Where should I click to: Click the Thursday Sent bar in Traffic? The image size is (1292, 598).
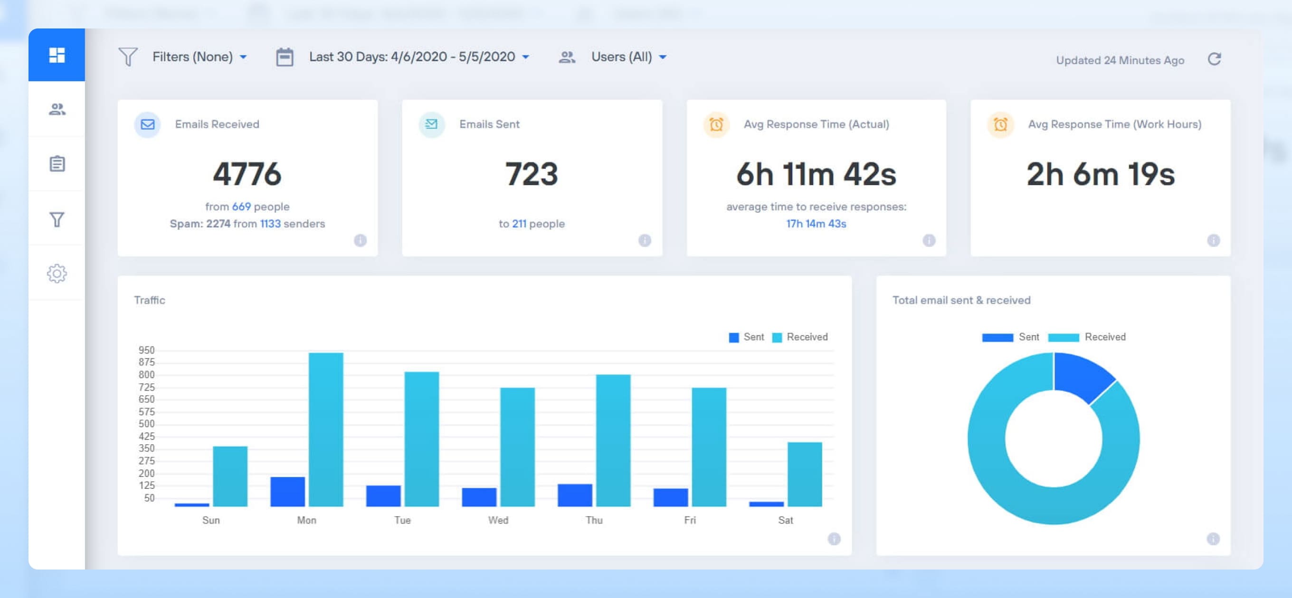(x=575, y=495)
